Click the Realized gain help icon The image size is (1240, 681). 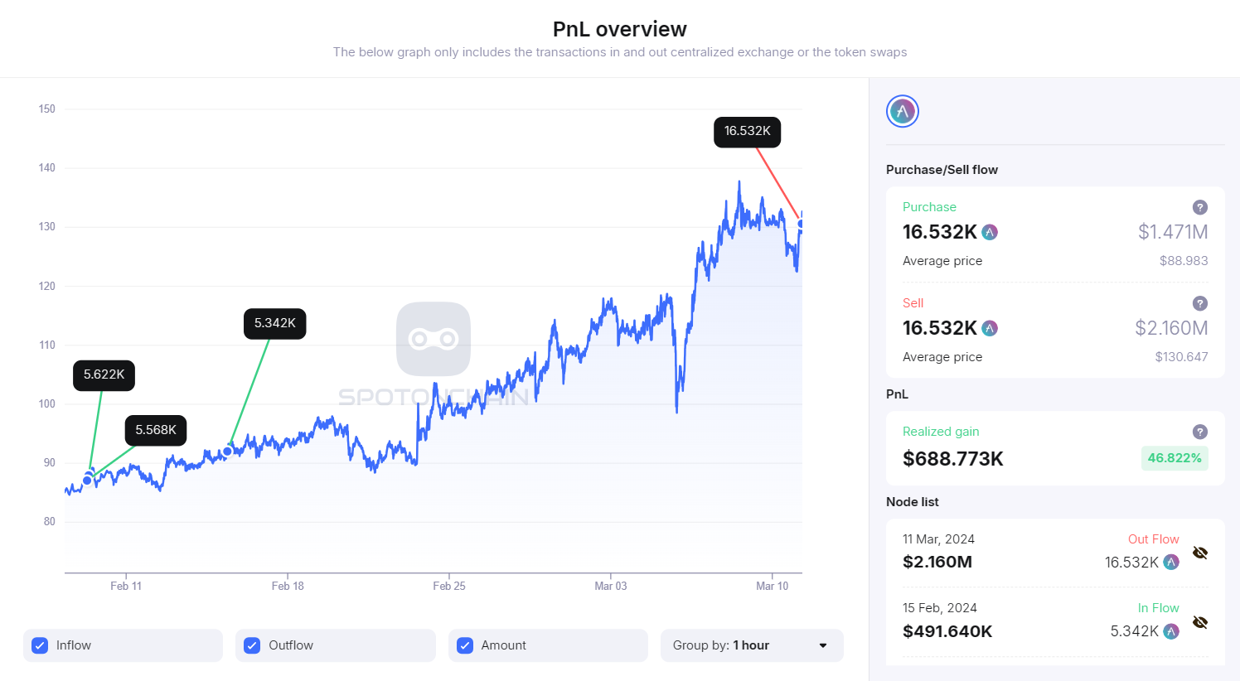point(1199,432)
